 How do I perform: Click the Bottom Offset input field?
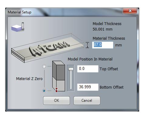(x=88, y=87)
